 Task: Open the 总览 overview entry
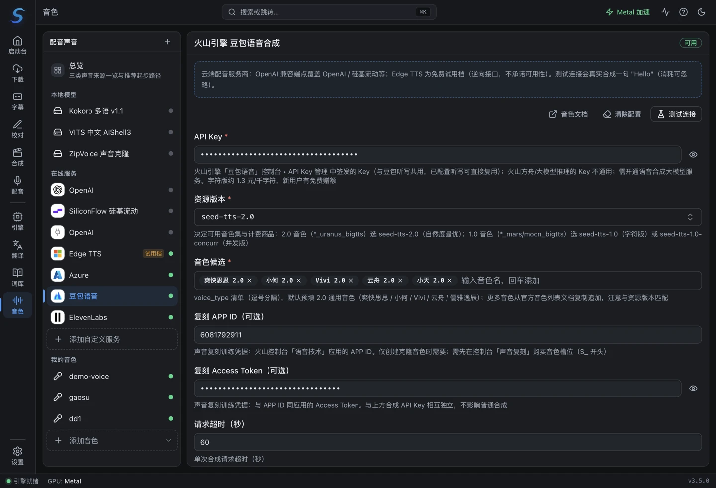(112, 70)
